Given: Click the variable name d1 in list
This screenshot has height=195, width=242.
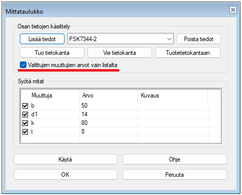Looking at the screenshot, I should click(34, 114).
